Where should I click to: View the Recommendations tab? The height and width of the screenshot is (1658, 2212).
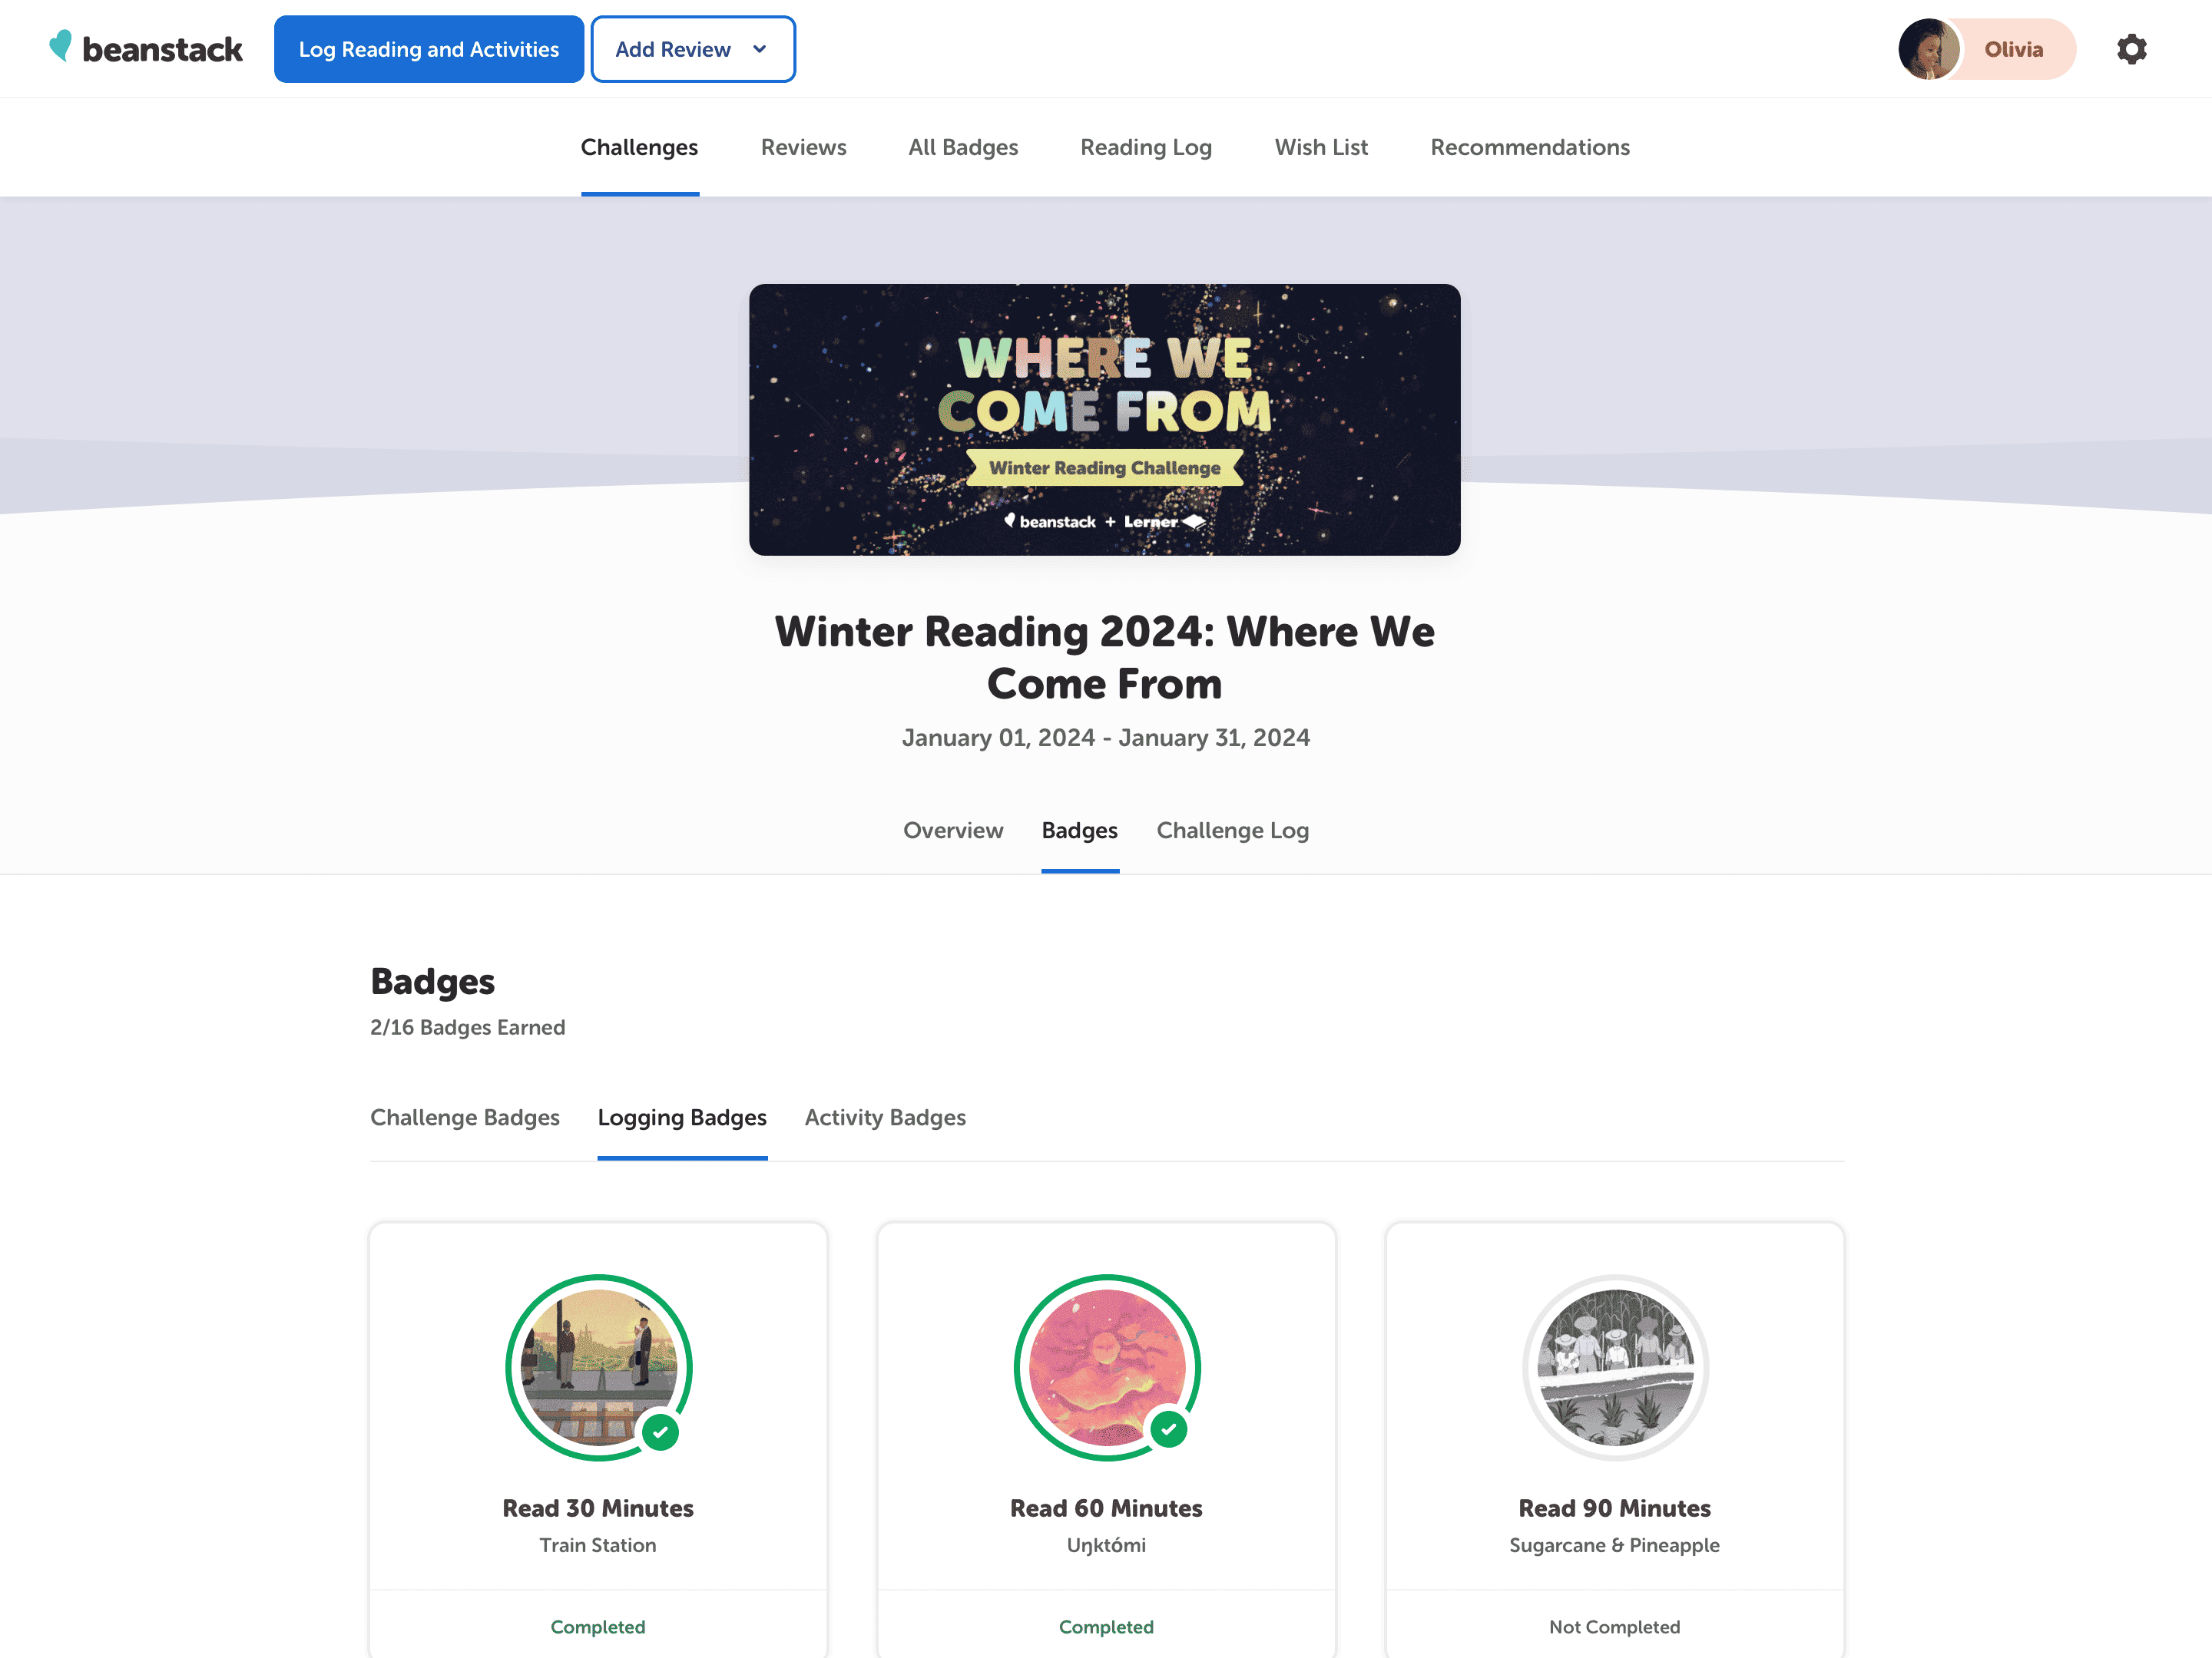(1529, 147)
